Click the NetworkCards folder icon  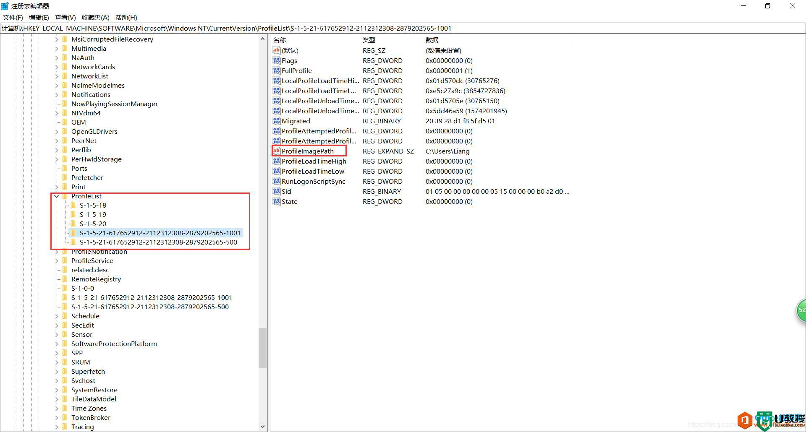[65, 67]
